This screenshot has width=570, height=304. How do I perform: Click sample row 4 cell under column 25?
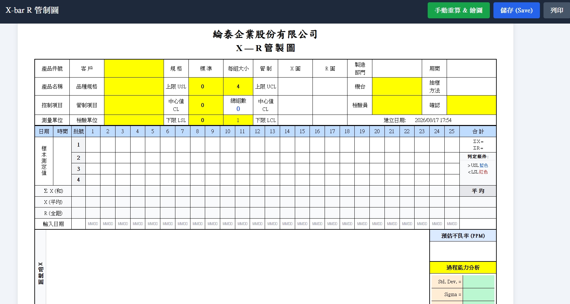[452, 180]
